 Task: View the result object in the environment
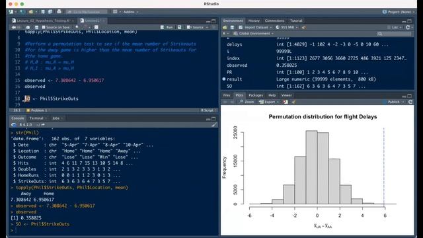317,79
